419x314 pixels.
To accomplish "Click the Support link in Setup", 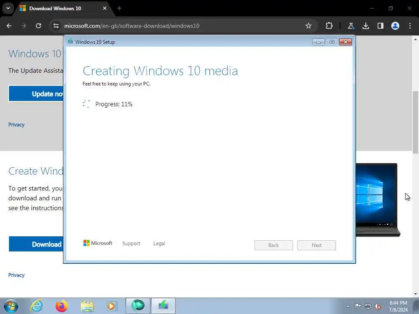I will click(x=131, y=244).
